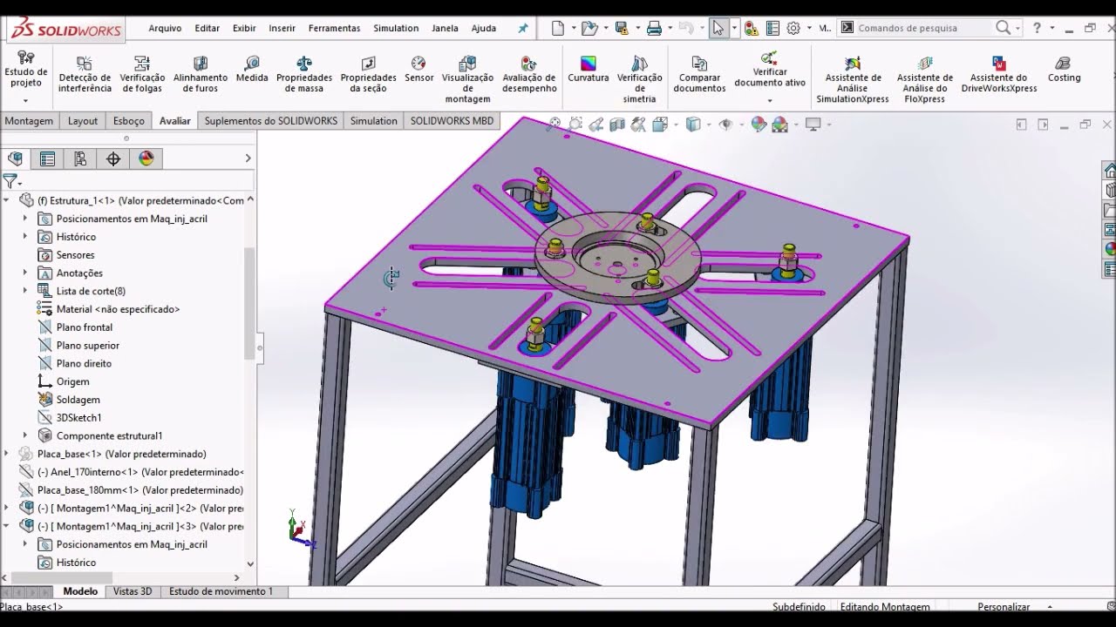Launch Detecção de interferência
This screenshot has height=627, width=1116.
[85, 76]
